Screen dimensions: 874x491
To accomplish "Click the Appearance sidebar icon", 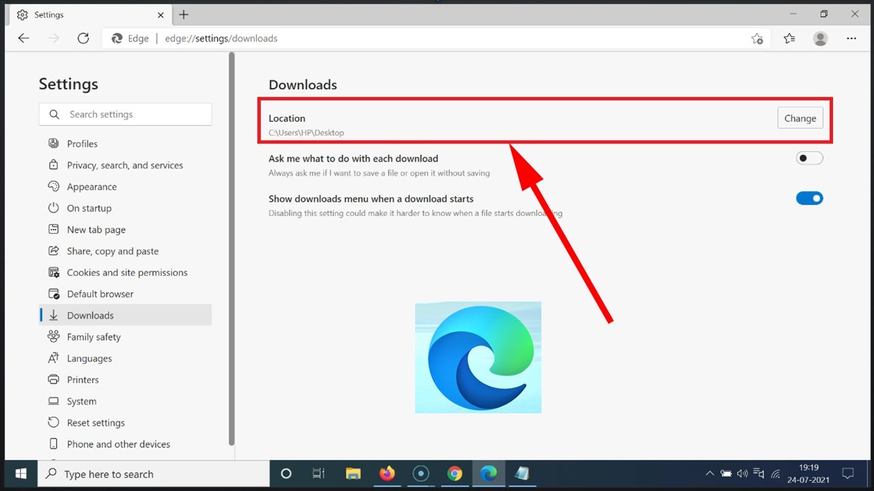I will point(53,186).
